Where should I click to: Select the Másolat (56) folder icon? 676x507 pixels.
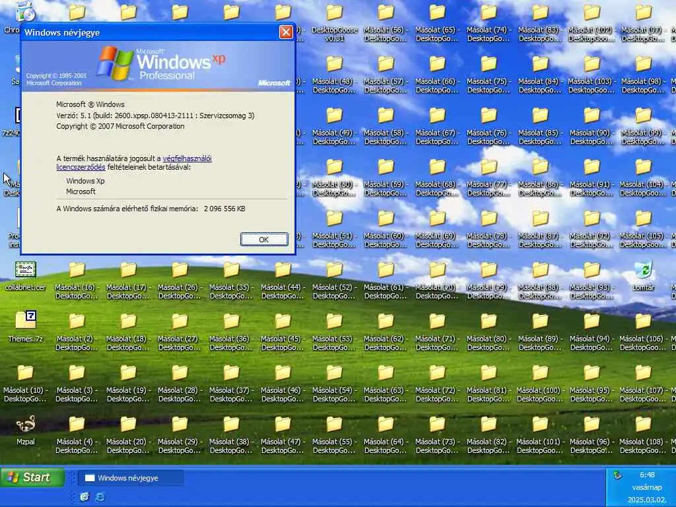click(386, 13)
